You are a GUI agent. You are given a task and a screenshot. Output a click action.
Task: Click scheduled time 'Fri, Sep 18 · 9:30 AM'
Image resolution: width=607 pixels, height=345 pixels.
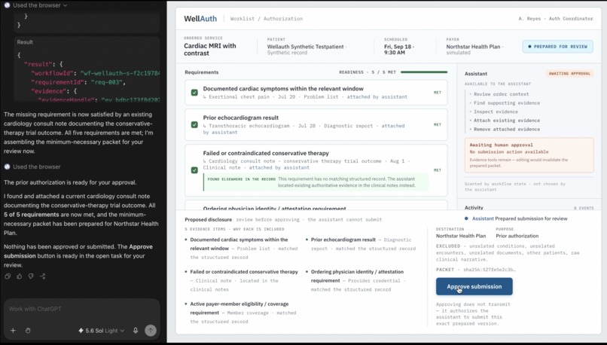click(399, 50)
